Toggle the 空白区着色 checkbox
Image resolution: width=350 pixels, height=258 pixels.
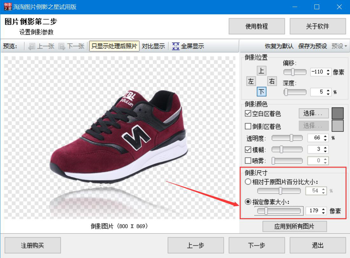[x=248, y=114]
